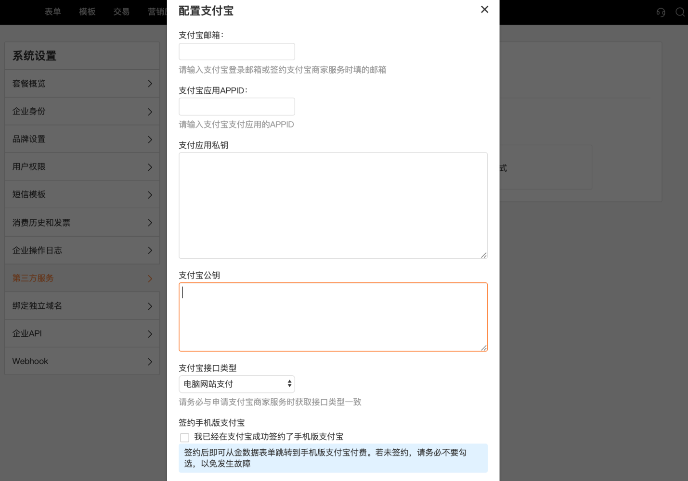The image size is (688, 481).
Task: Click the chevron next to 绑定独立域名
Action: click(150, 306)
